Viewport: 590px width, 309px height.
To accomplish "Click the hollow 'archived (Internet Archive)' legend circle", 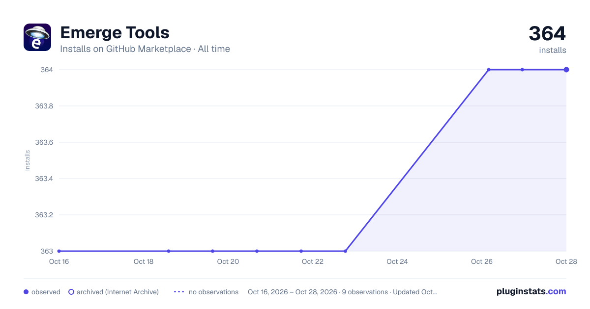I will point(71,292).
